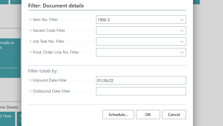The height and width of the screenshot is (126, 223).
Task: Dismiss the dialog with Cancel
Action: (174, 115)
